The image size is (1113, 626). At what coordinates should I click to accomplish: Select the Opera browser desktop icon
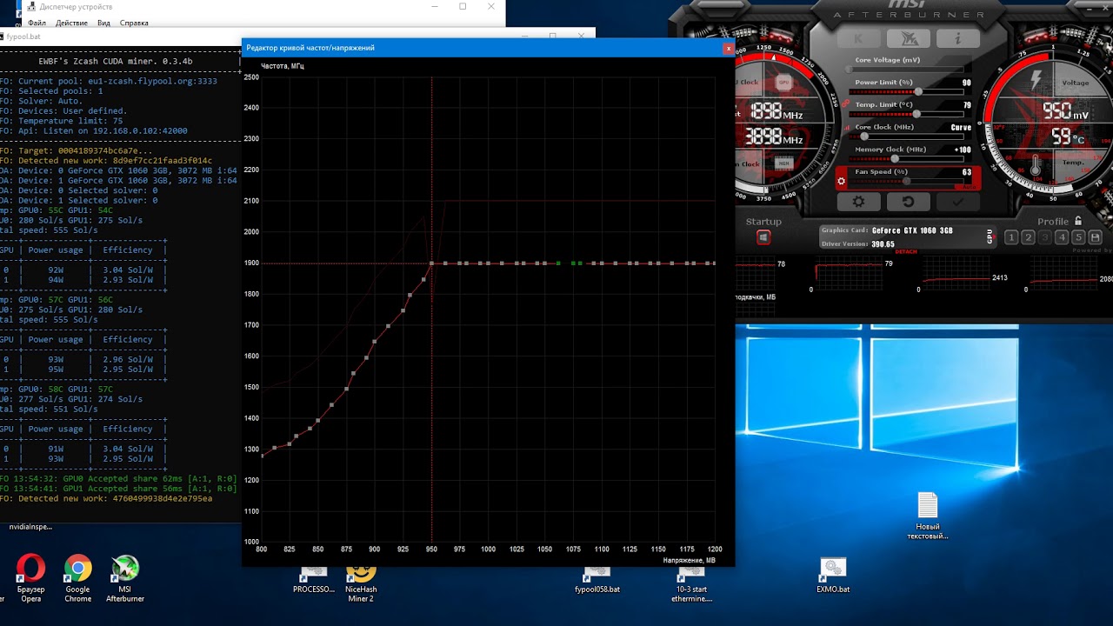click(x=30, y=578)
